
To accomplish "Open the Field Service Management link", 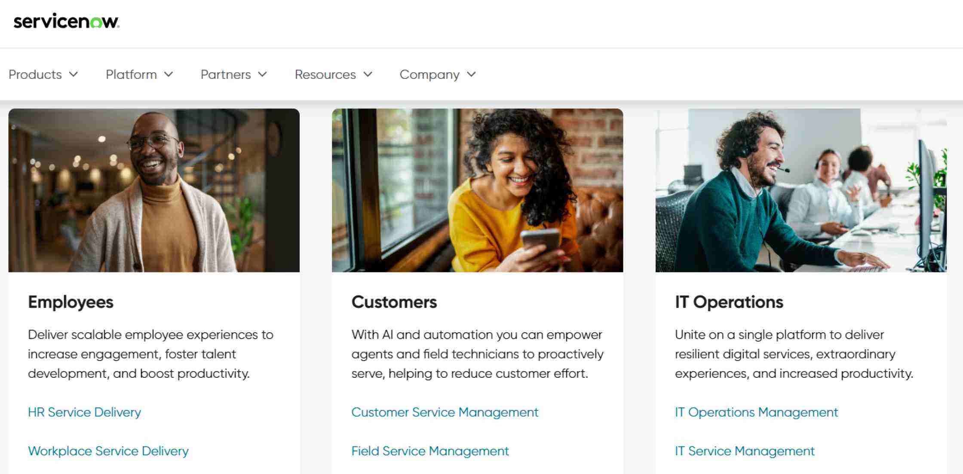I will [x=430, y=451].
